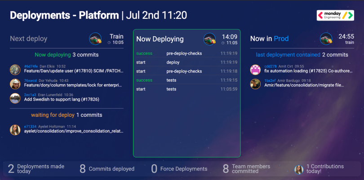Click the Now in Prod title

click(x=269, y=39)
